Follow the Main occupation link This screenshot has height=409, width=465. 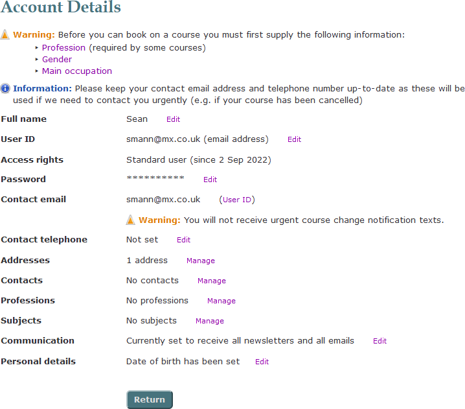(77, 71)
